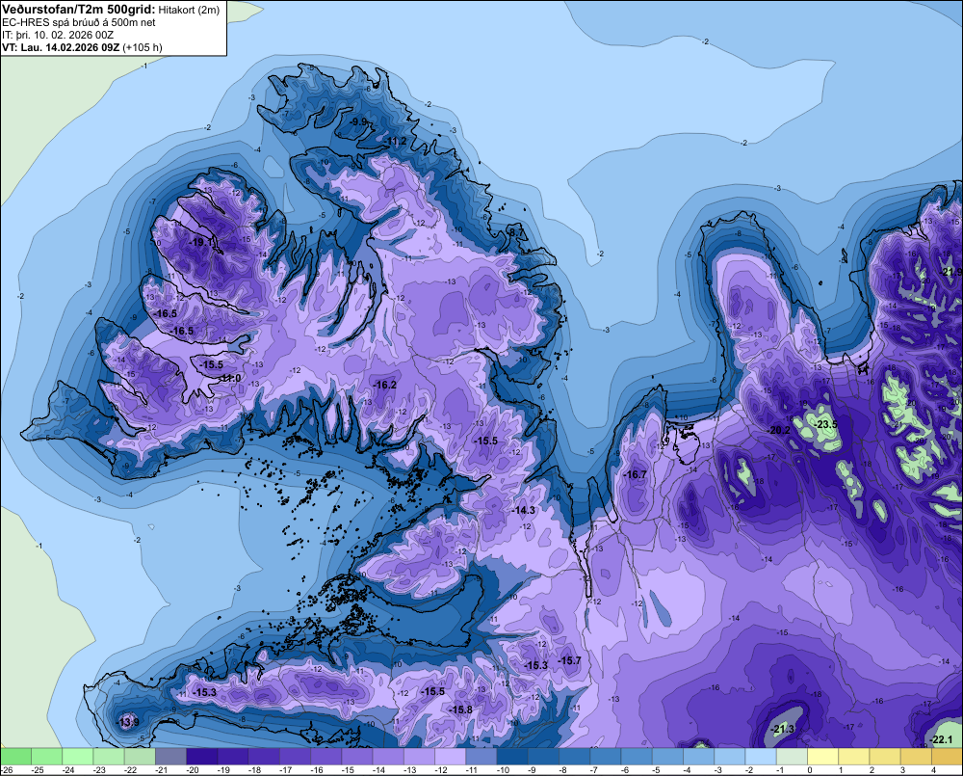The height and width of the screenshot is (776, 963).
Task: Click the -11.2 temperature label
Action: click(x=395, y=142)
